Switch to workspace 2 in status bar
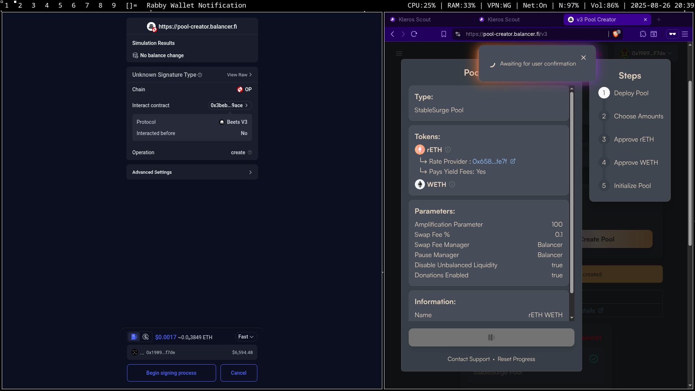Image resolution: width=695 pixels, height=391 pixels. coord(20,5)
